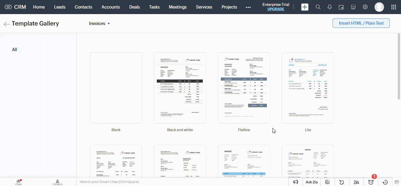View recently accessed items via the history icon
401x186 pixels.
[385, 182]
